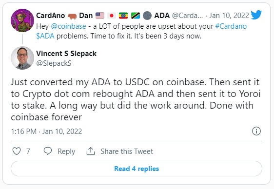Click the truncated @Carda... handle

(188, 16)
